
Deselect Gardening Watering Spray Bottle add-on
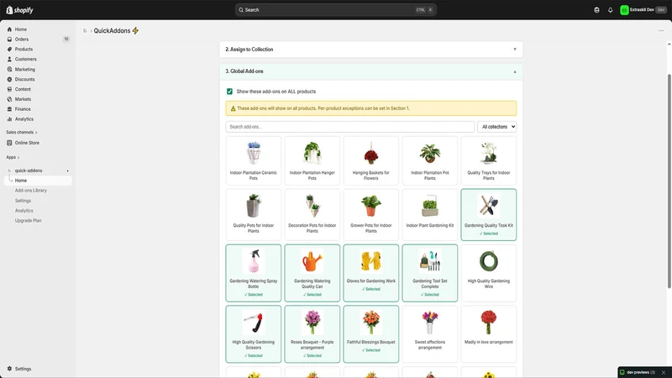tap(254, 273)
